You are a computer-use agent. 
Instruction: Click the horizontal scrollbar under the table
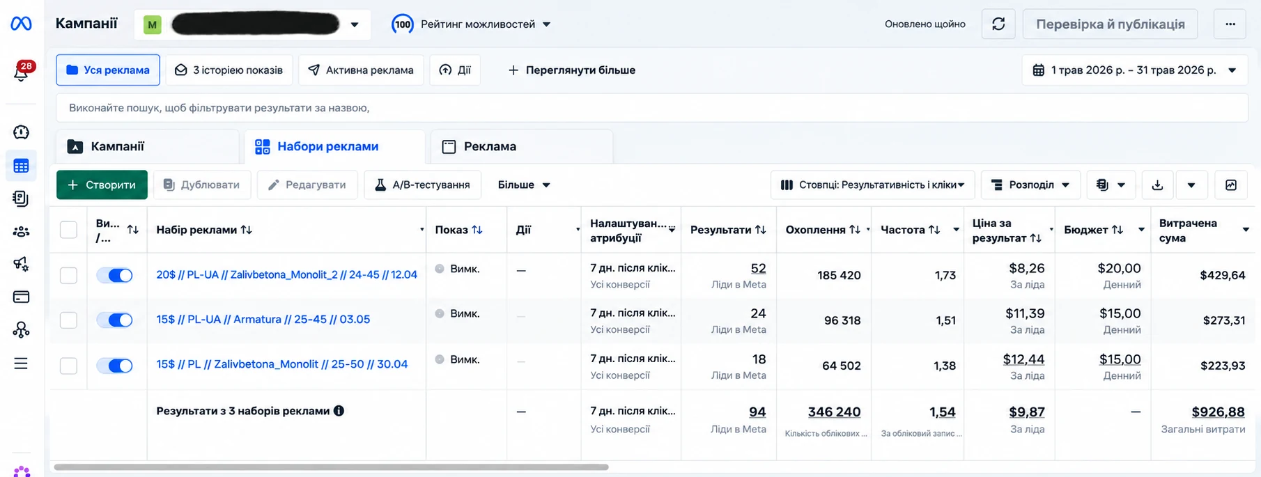point(332,467)
